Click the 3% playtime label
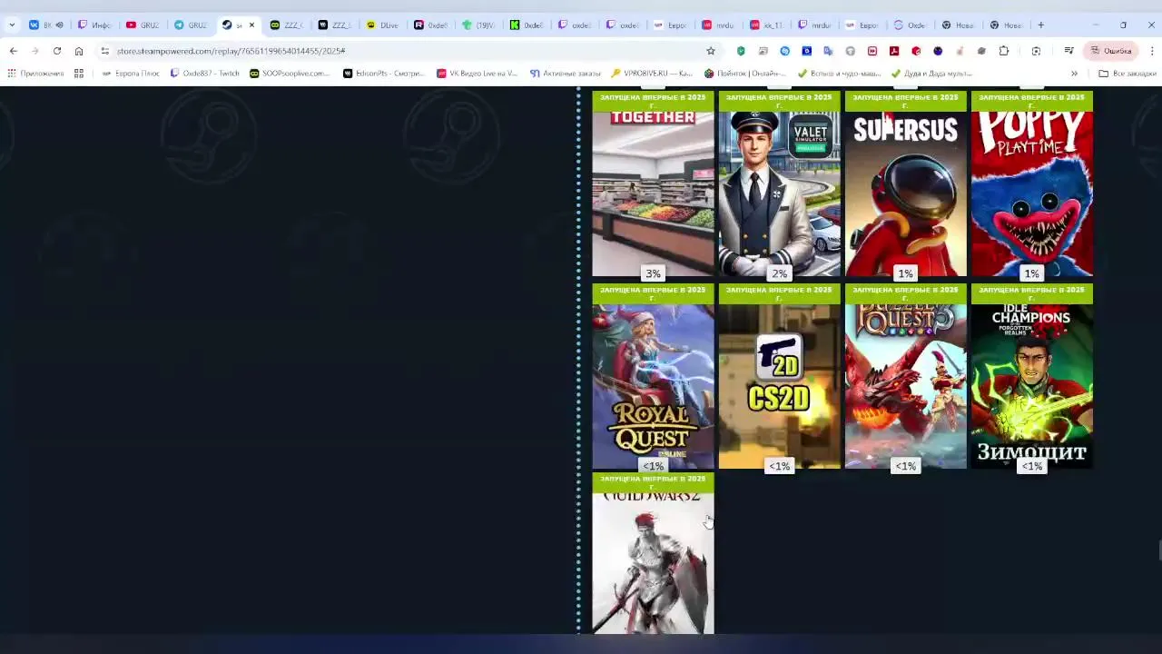Viewport: 1162px width, 654px height. click(x=653, y=273)
